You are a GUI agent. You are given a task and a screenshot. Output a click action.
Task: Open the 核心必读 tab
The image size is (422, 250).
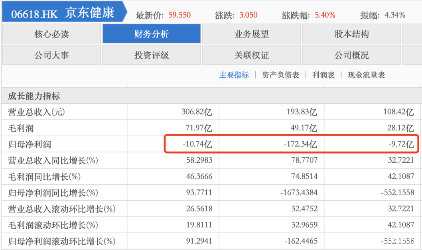51,33
